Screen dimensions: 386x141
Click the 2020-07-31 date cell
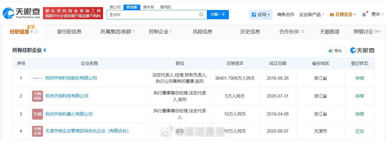(x=278, y=96)
